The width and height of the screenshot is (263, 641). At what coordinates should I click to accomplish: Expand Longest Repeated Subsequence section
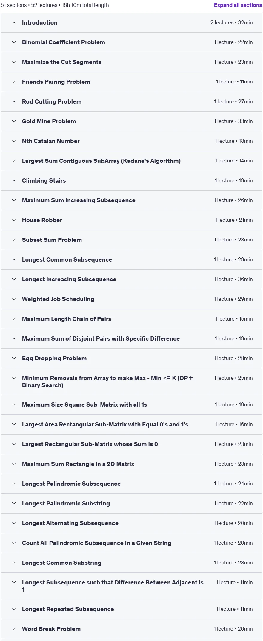pos(131,609)
